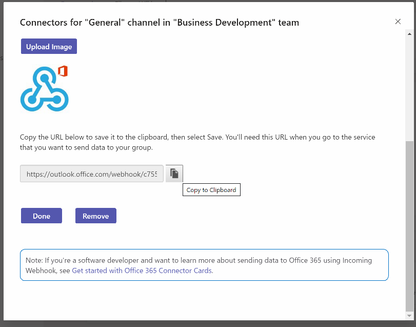Select the webhook URL field
The image size is (416, 327).
[92, 174]
